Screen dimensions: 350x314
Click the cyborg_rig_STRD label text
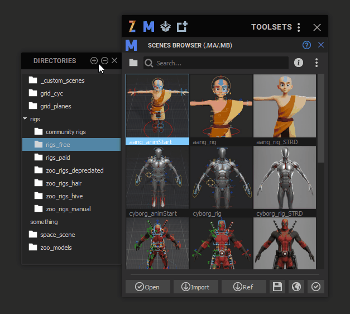click(x=280, y=213)
